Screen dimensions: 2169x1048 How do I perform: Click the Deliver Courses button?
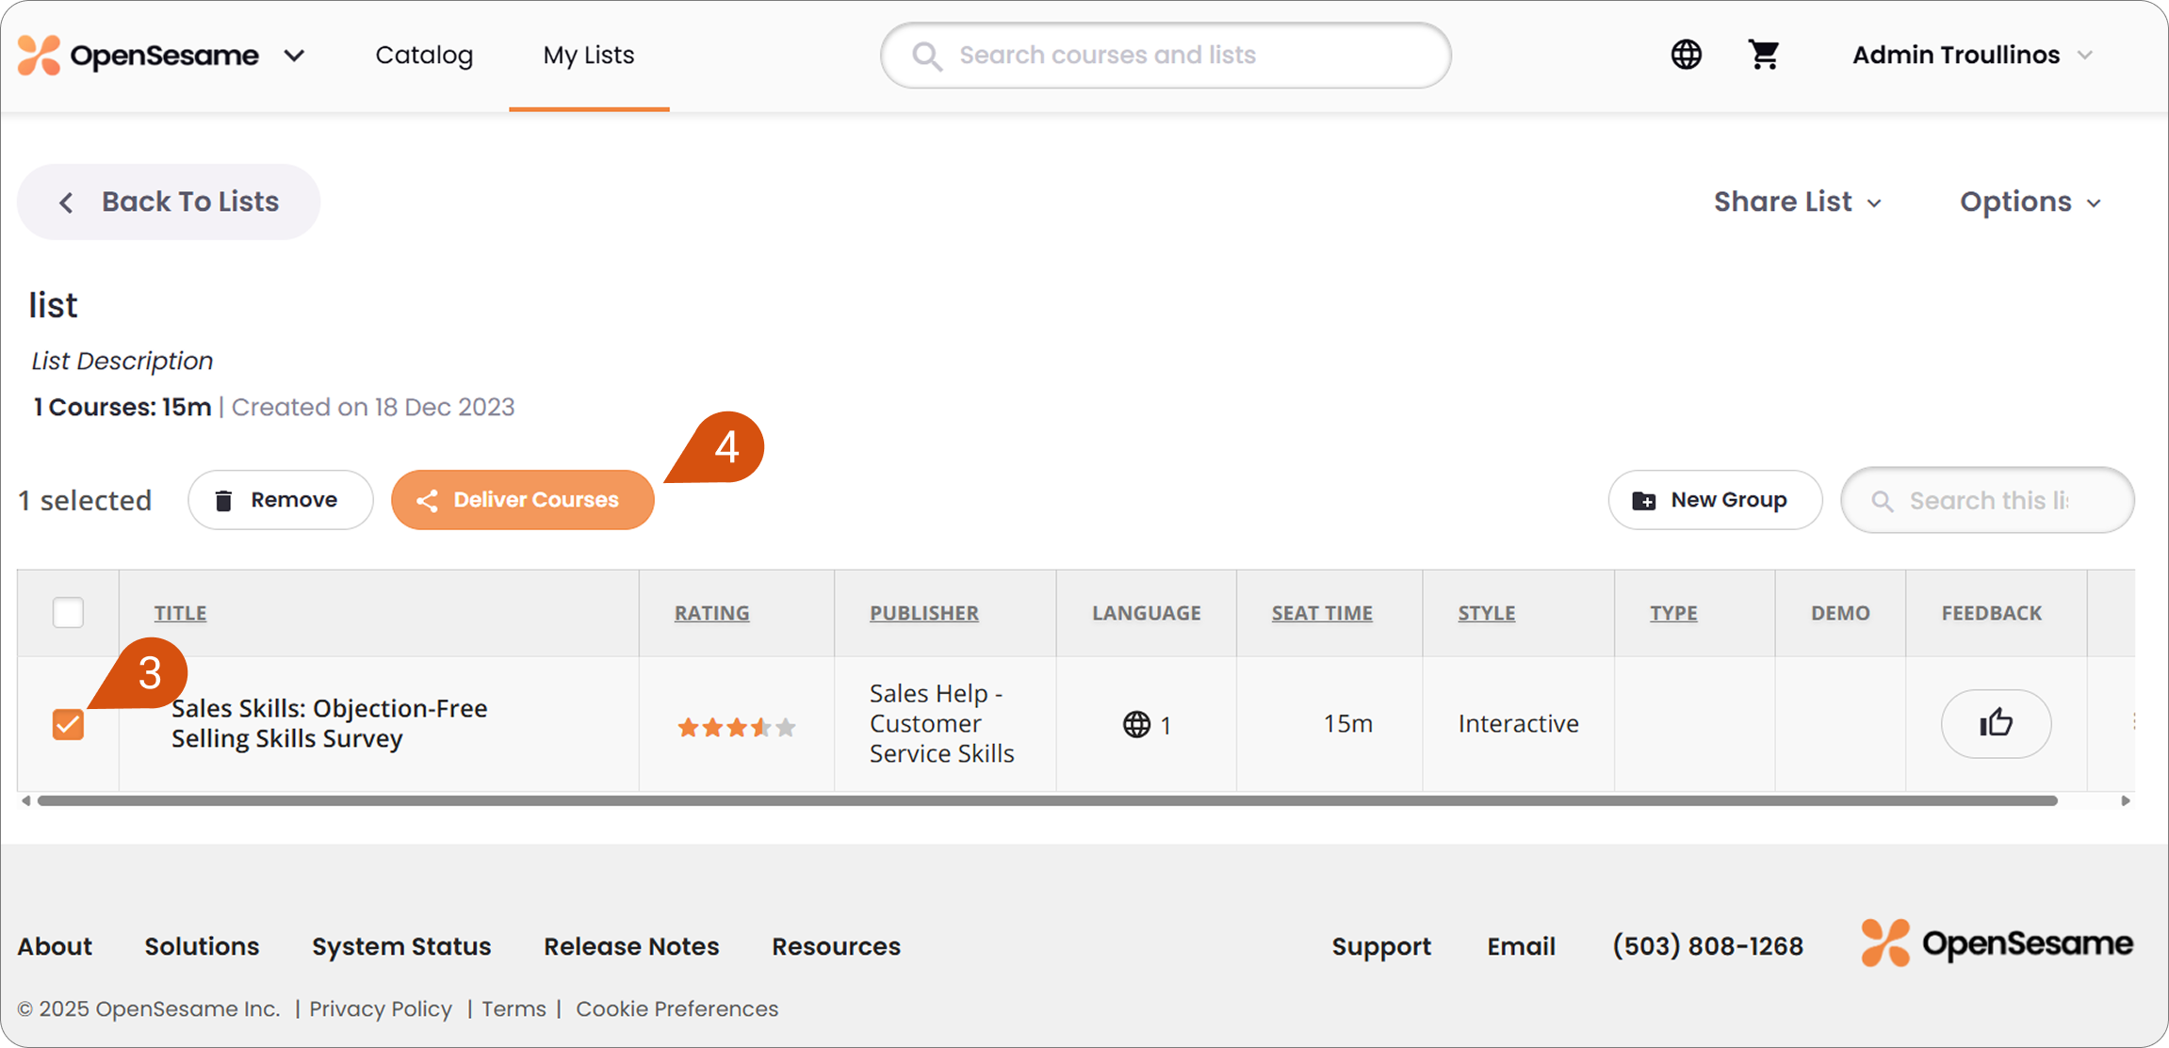click(523, 500)
